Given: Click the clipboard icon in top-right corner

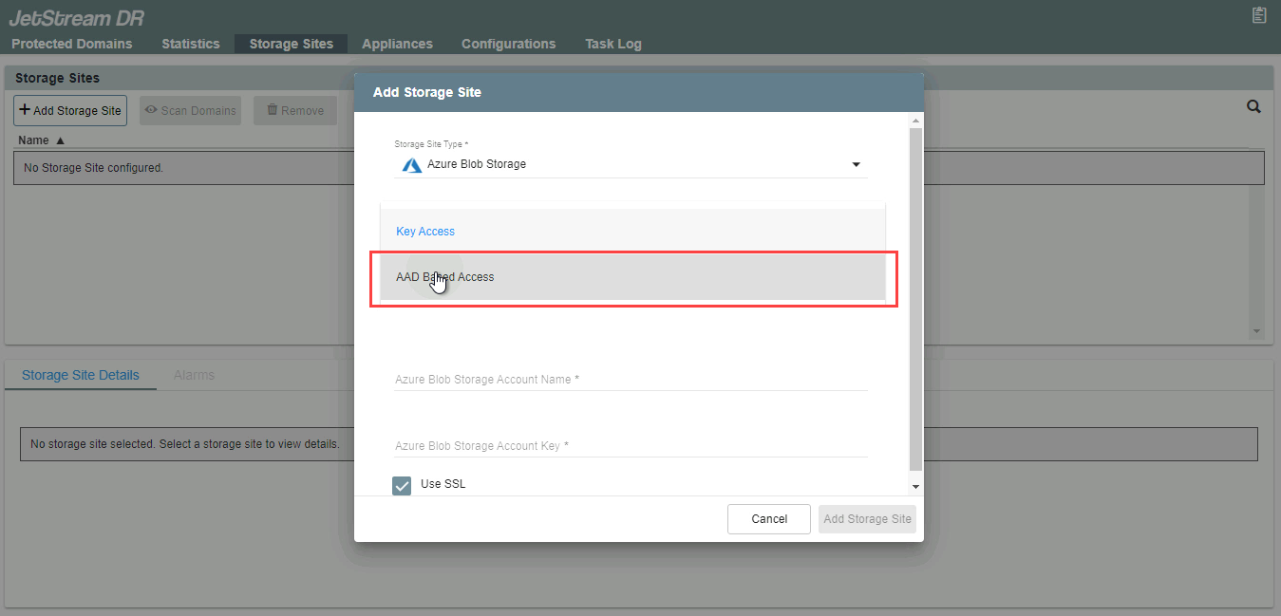Looking at the screenshot, I should [x=1259, y=15].
